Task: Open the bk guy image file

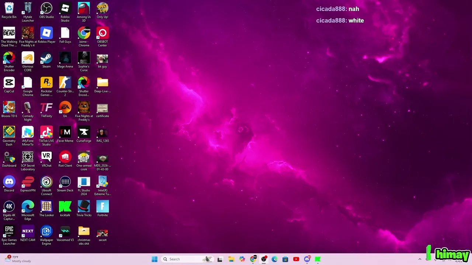Action: 103,60
